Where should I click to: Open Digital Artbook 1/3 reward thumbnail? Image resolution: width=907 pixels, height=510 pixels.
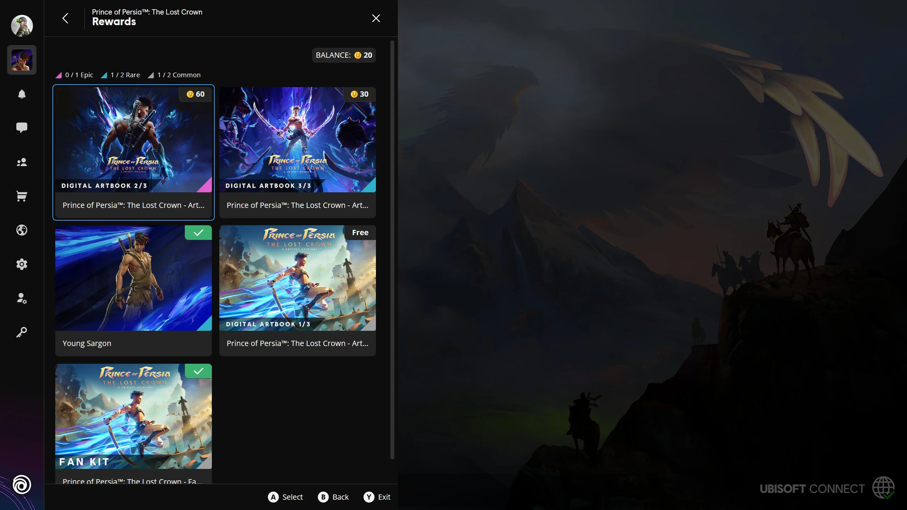click(298, 278)
